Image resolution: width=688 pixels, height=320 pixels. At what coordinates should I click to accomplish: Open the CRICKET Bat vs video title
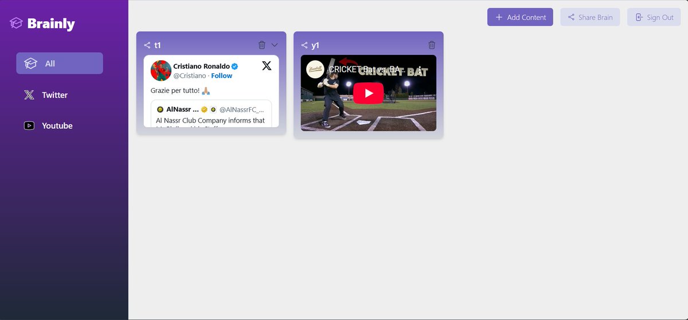(367, 70)
